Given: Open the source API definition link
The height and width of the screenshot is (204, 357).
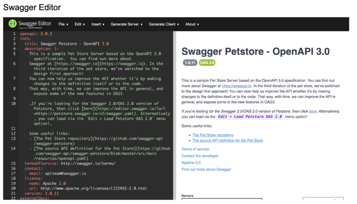Looking at the screenshot, I should 227,141.
